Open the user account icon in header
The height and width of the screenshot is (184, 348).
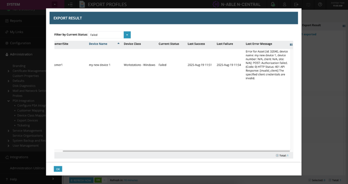coord(284,5)
